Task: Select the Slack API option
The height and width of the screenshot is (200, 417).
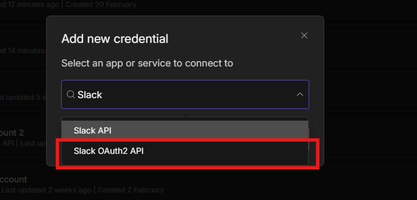Action: tap(185, 131)
